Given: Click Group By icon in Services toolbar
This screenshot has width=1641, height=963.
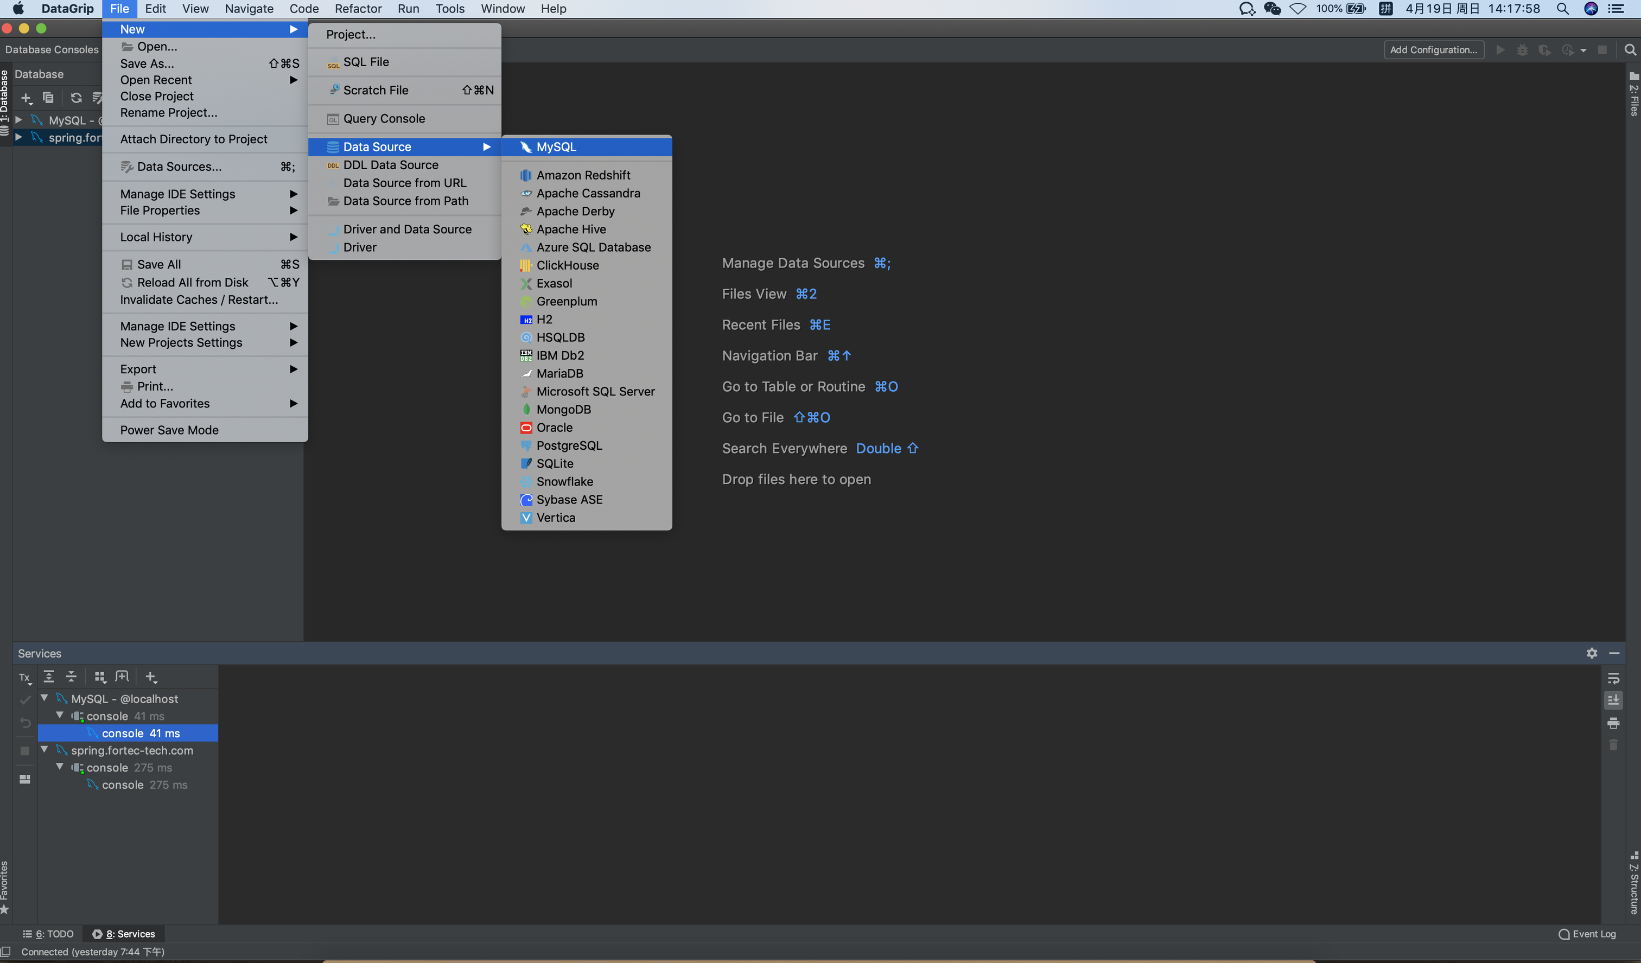Looking at the screenshot, I should (x=100, y=677).
